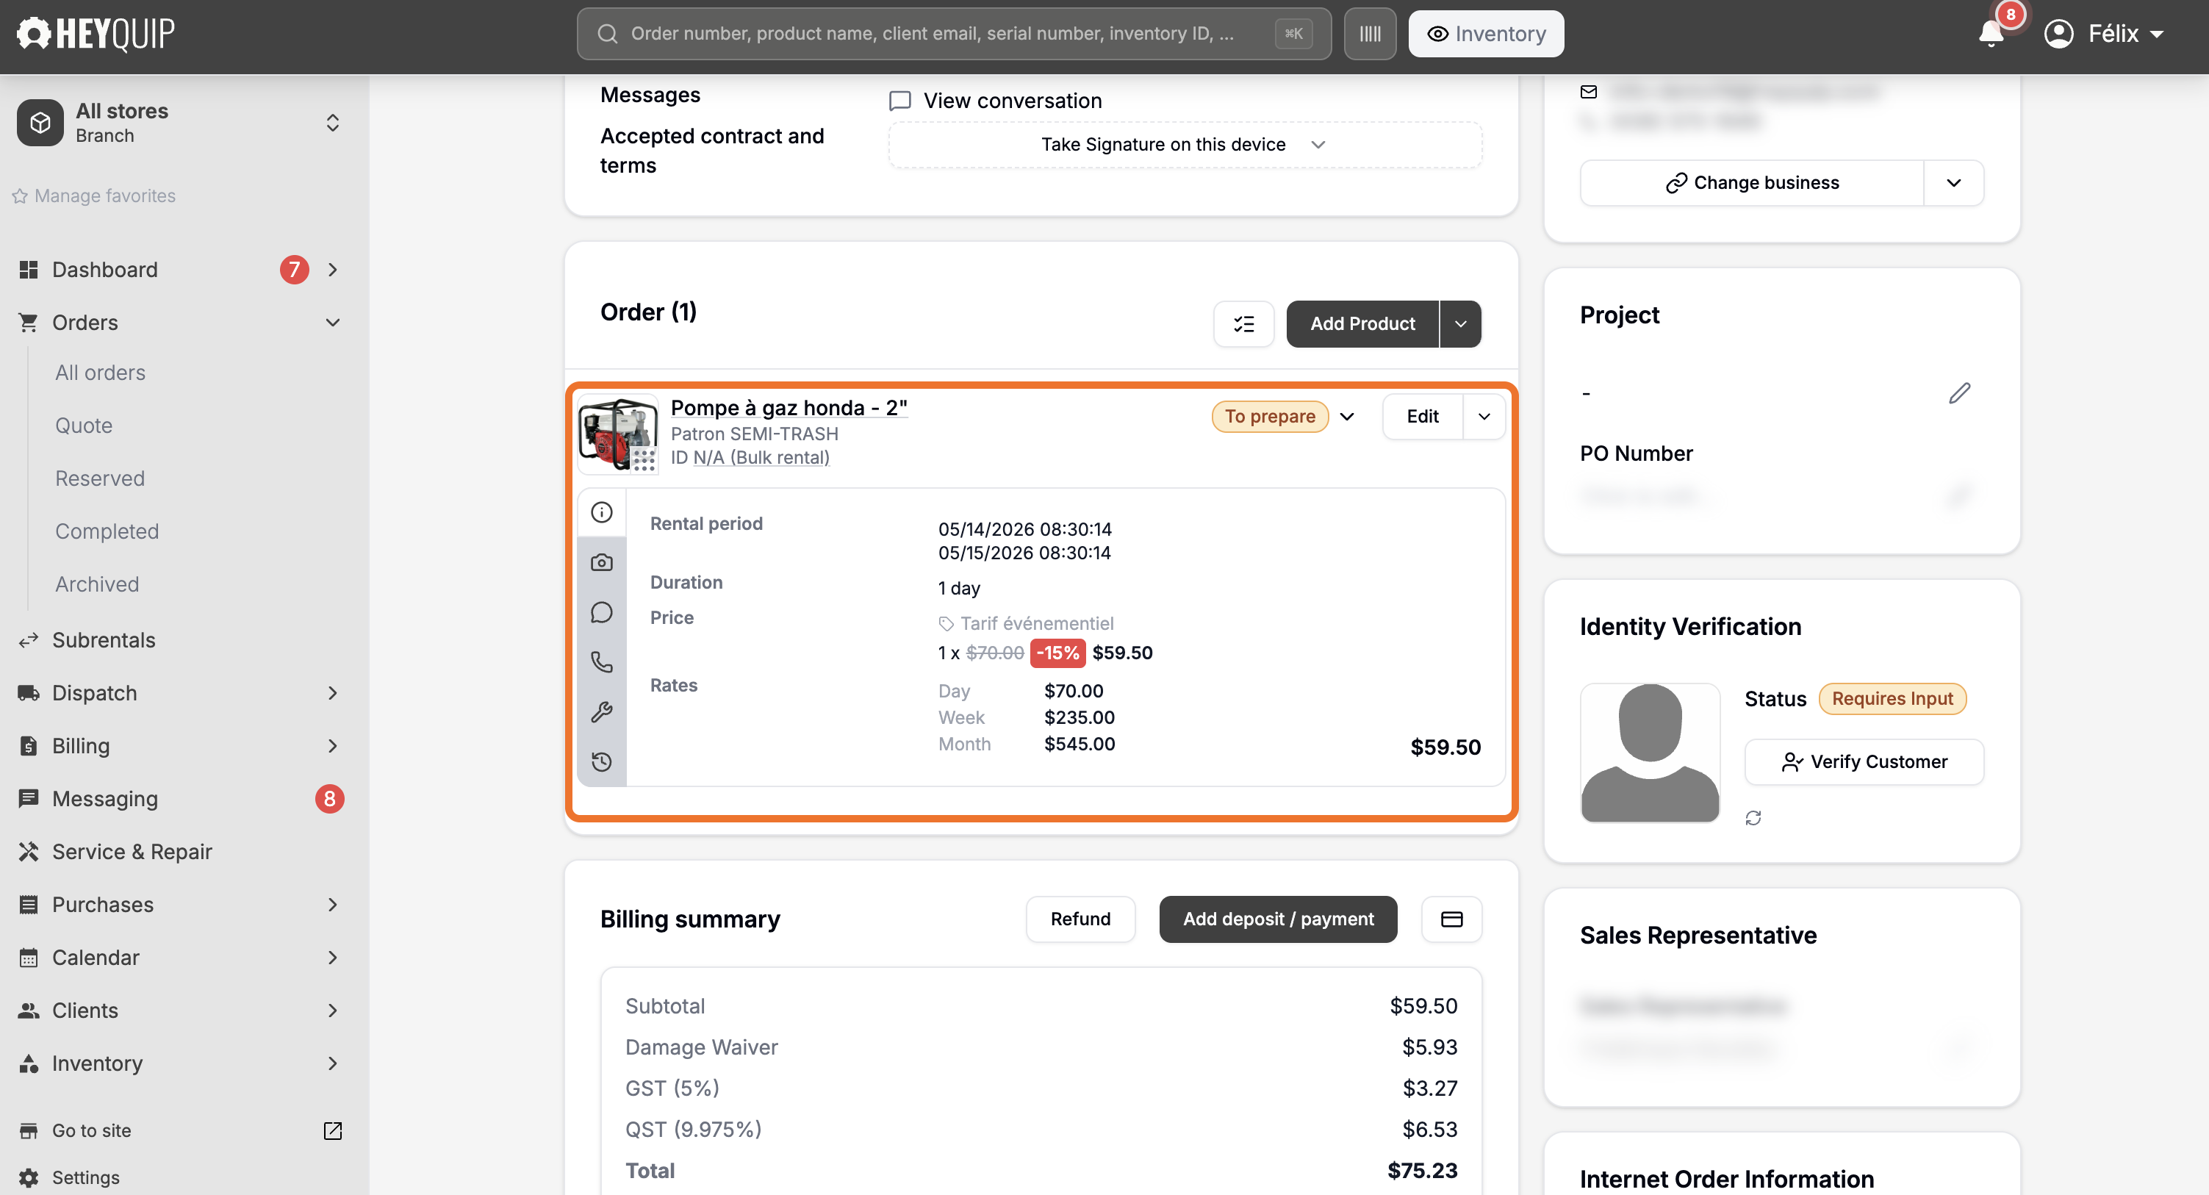Open the barcode scanner button

1370,34
